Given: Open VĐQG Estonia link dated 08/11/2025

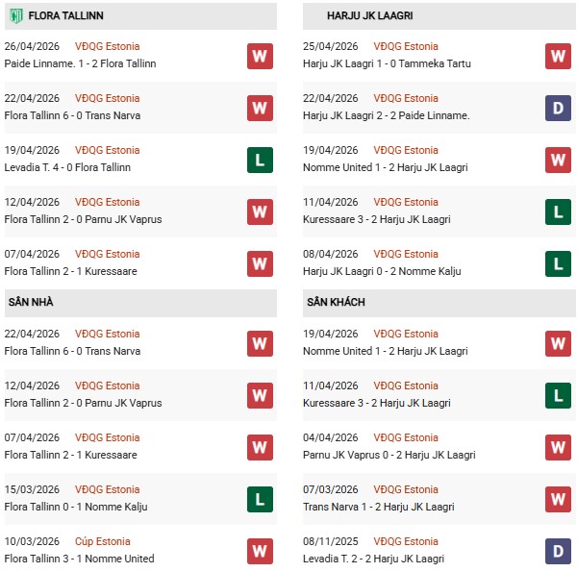Looking at the screenshot, I should pyautogui.click(x=407, y=541).
